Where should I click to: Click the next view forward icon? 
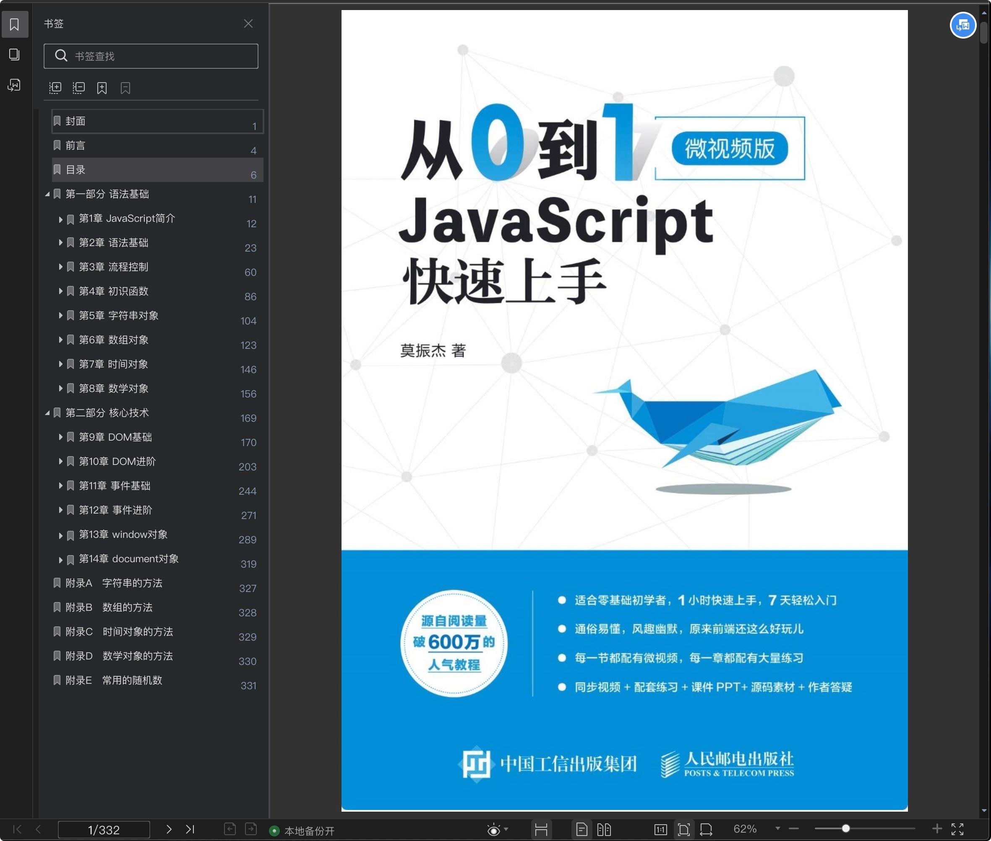[x=251, y=829]
